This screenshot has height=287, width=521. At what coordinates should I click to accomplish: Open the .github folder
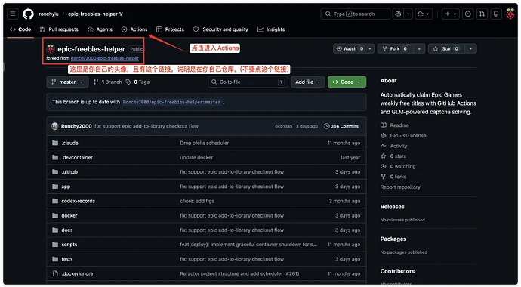click(69, 172)
